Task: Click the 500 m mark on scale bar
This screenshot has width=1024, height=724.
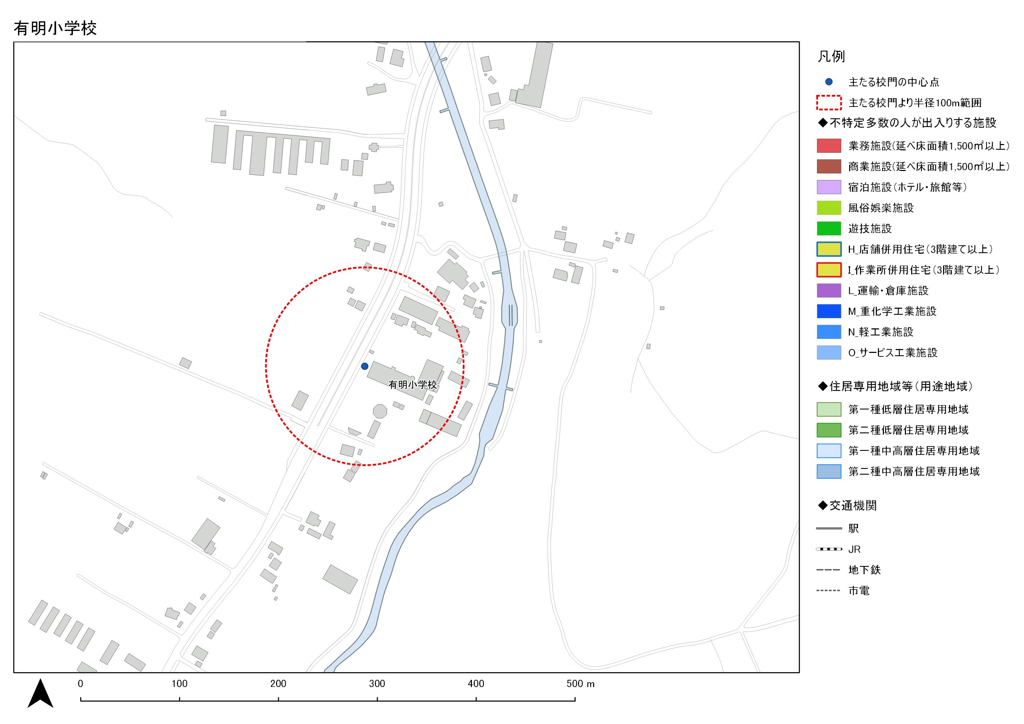Action: 580,684
